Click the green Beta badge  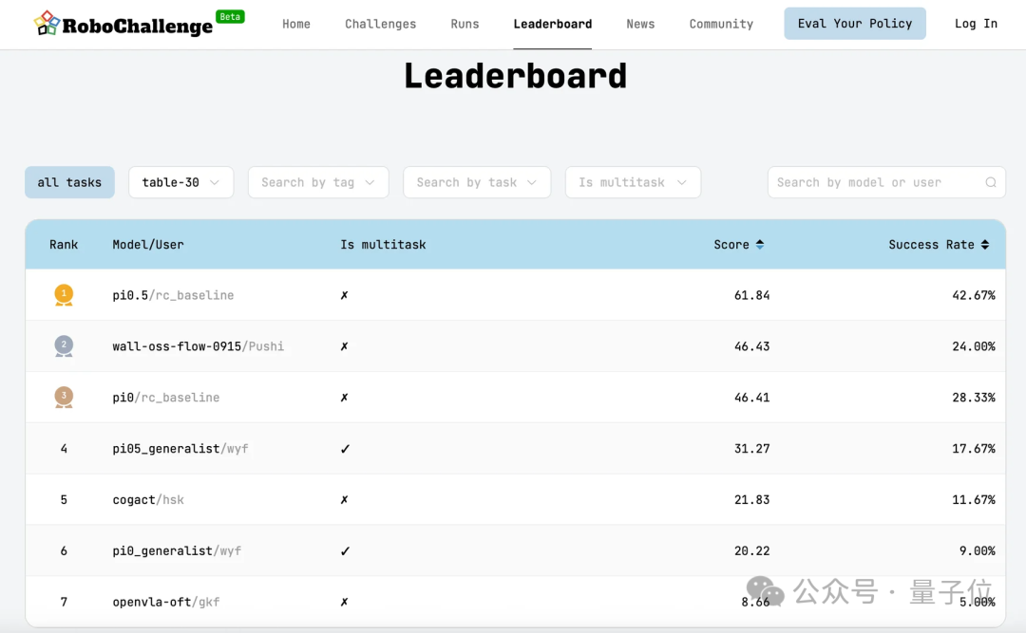pyautogui.click(x=230, y=16)
